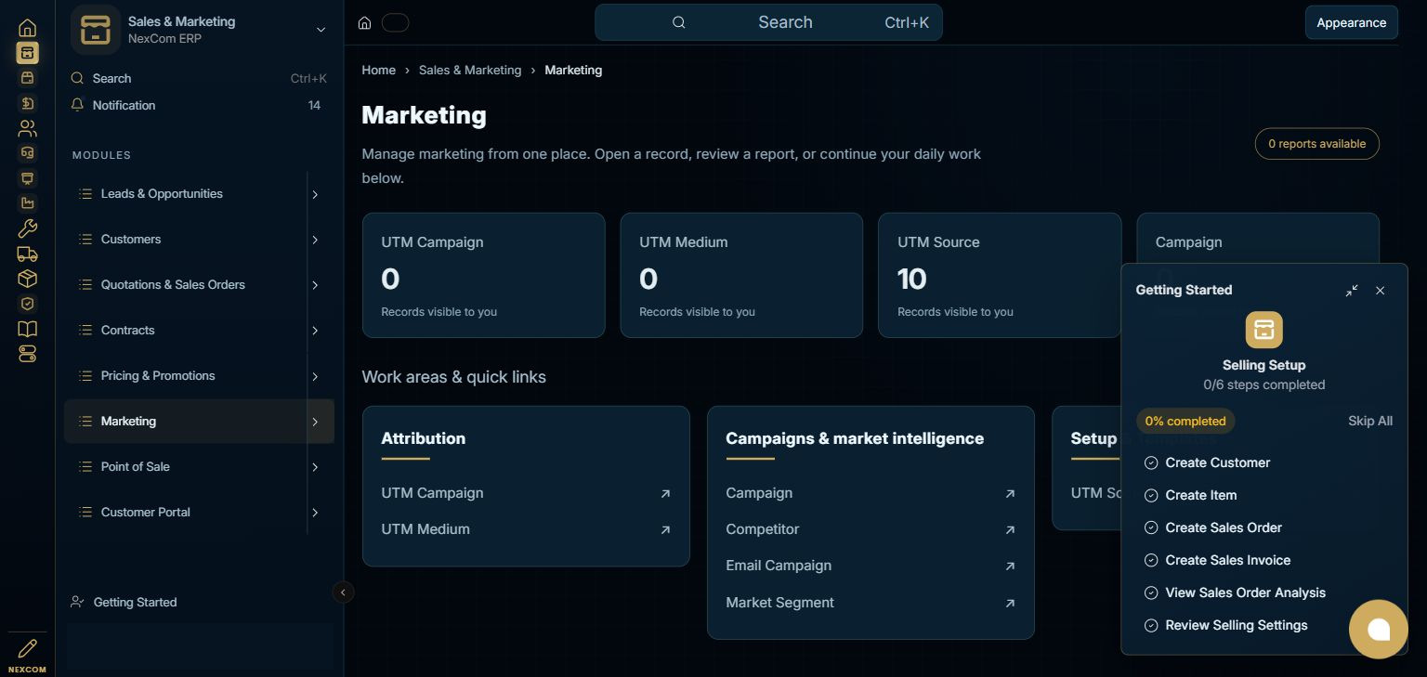
Task: Open the UTM Campaign summary card
Action: click(x=483, y=275)
